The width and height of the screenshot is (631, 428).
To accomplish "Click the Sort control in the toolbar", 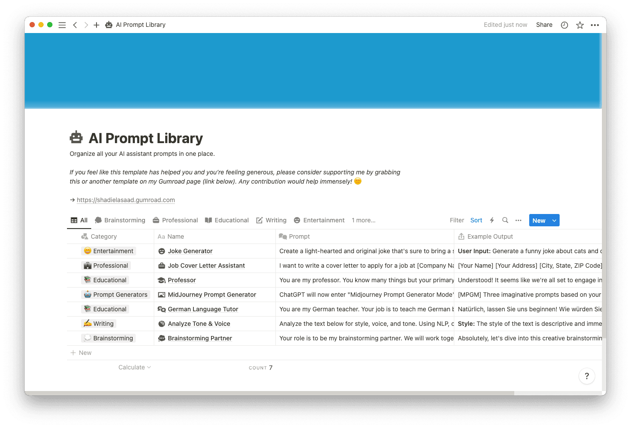I will [476, 220].
